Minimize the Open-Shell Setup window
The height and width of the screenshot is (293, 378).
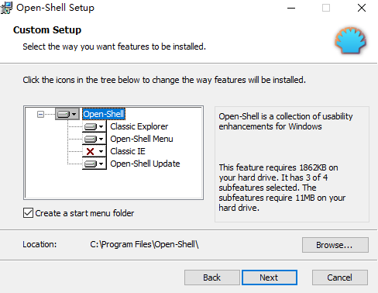291,8
